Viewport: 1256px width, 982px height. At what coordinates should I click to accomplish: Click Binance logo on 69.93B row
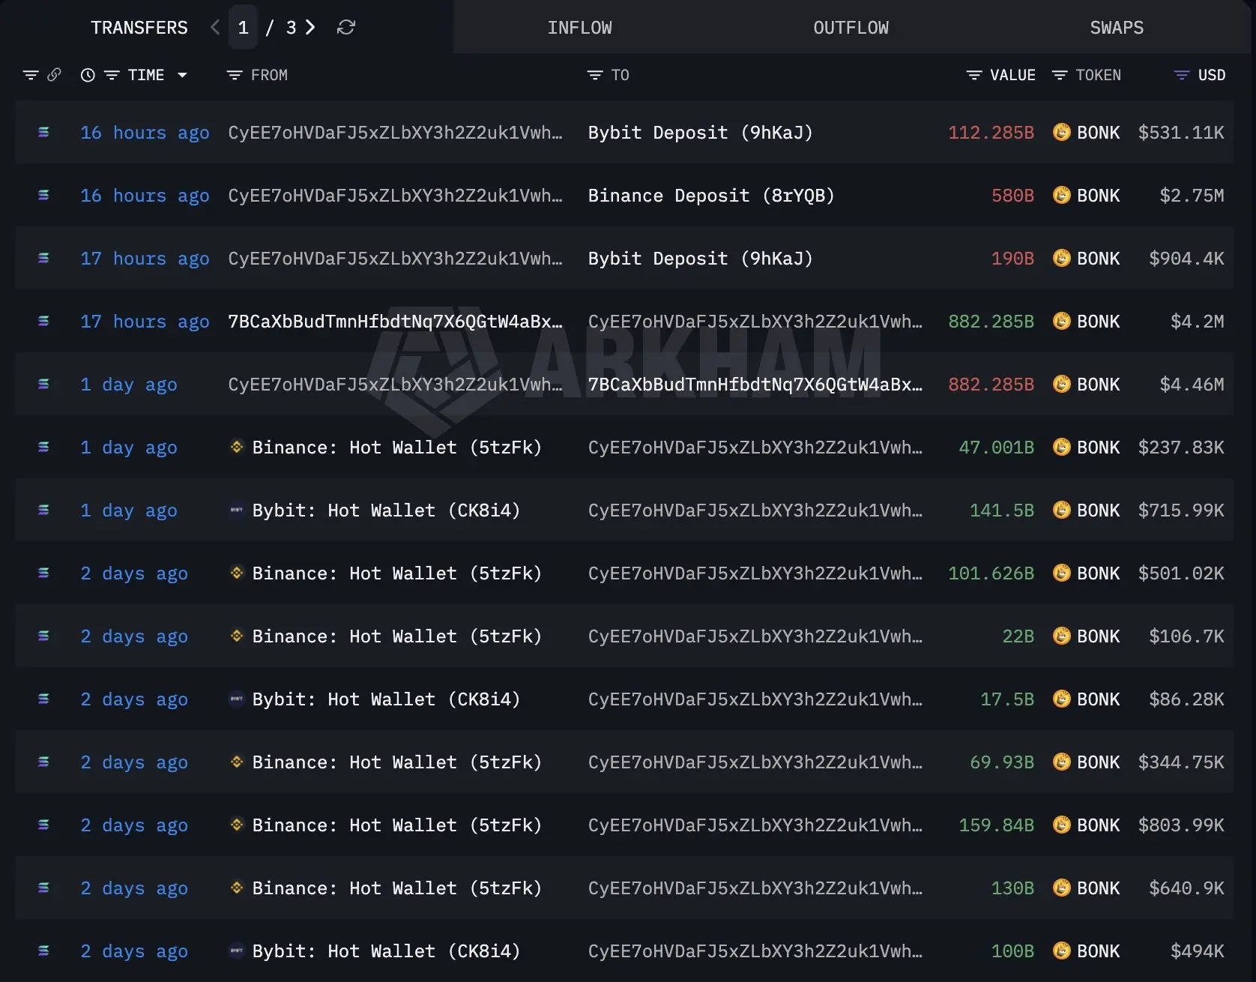[237, 762]
